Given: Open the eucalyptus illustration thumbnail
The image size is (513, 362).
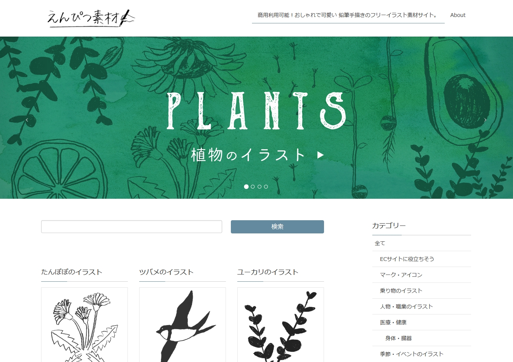Looking at the screenshot, I should 281,325.
